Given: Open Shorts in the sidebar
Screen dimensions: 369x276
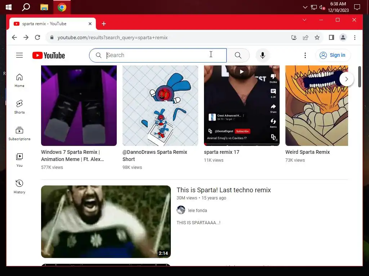Looking at the screenshot, I should (19, 107).
